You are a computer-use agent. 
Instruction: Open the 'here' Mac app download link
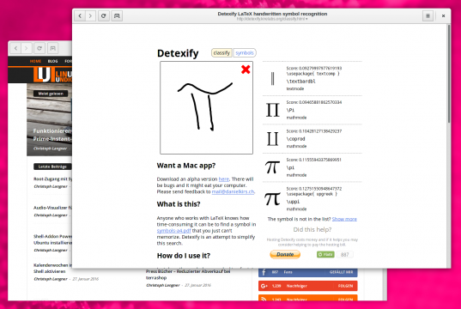pos(224,179)
